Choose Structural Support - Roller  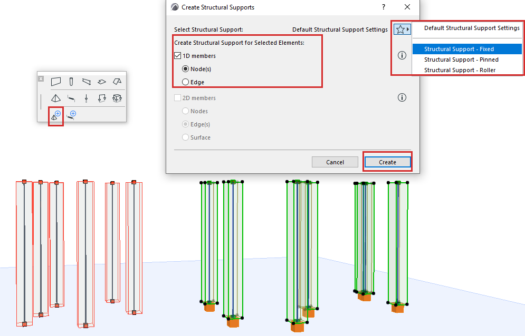point(467,70)
